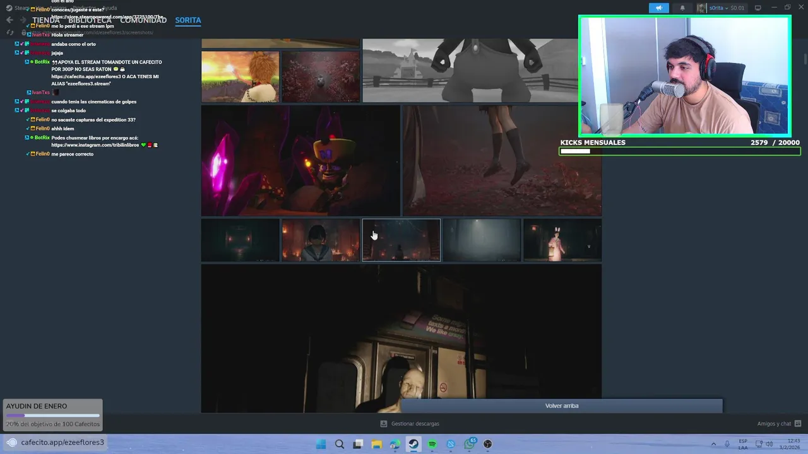Open WhatsApp taskbar icon with badge
Viewport: 808px width, 454px height.
(x=470, y=444)
